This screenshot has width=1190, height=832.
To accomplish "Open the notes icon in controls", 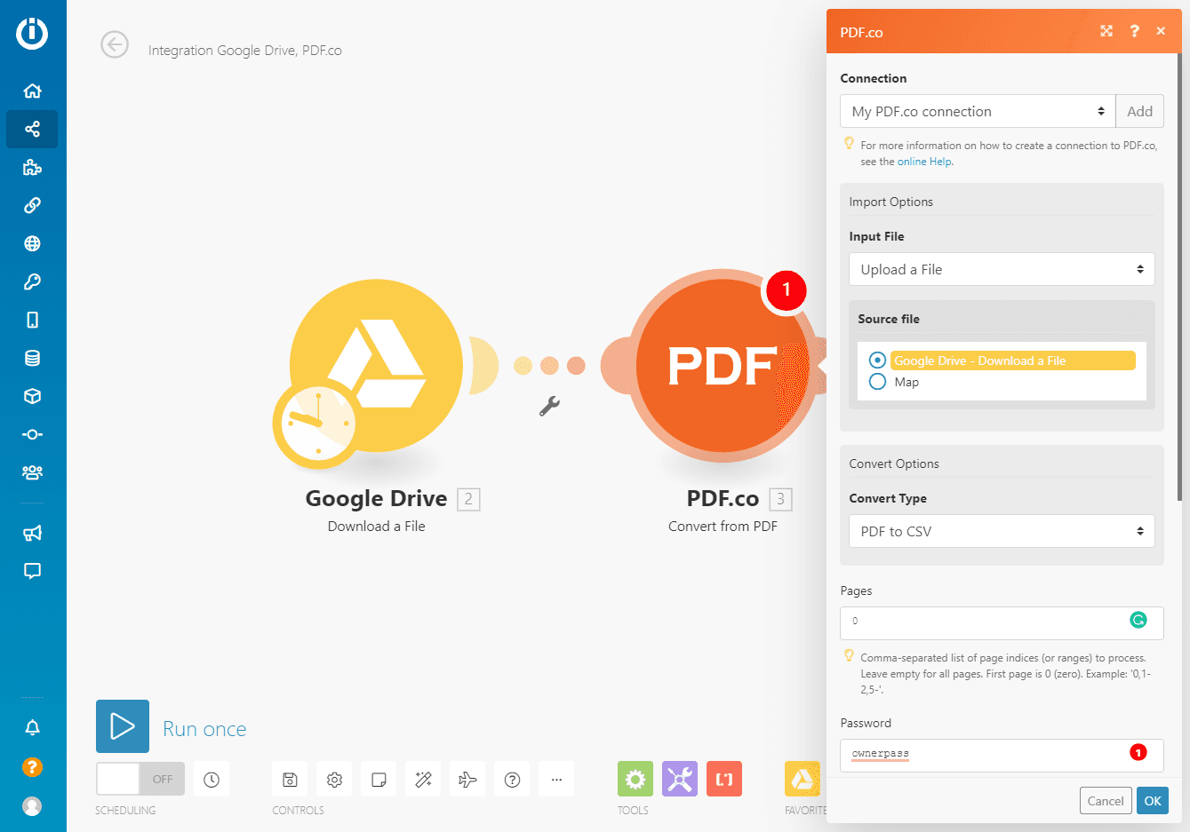I will [x=379, y=780].
